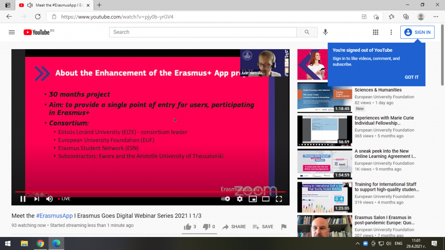Image resolution: width=445 pixels, height=250 pixels.
Task: Open Microsoft Edge from taskbar
Action: (x=56, y=243)
